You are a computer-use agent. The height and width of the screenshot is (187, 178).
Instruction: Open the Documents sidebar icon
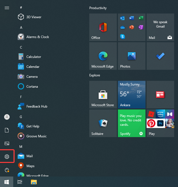[7, 130]
